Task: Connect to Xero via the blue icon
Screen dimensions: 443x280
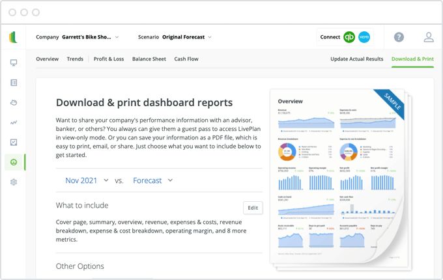Action: (364, 37)
